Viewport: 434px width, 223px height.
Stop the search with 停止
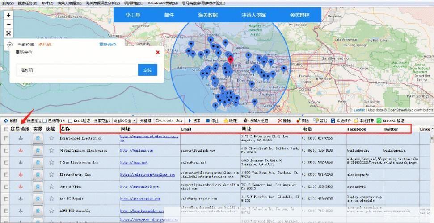pos(212,121)
